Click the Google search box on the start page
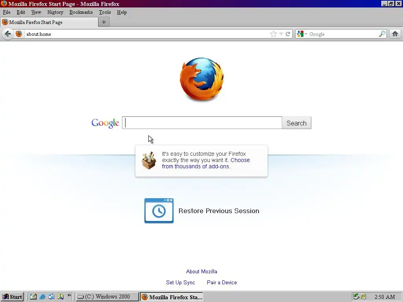Image resolution: width=403 pixels, height=302 pixels. [x=202, y=123]
